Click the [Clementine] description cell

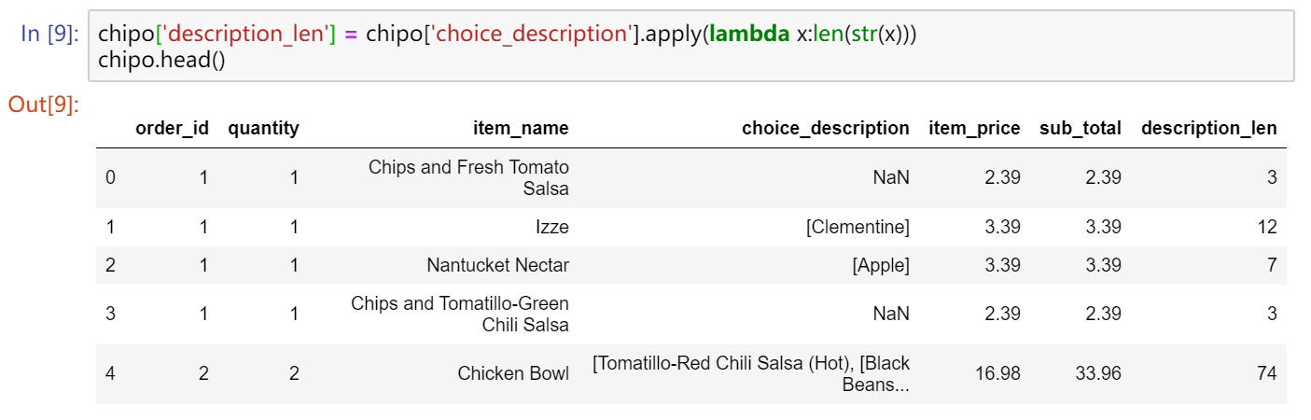[858, 227]
